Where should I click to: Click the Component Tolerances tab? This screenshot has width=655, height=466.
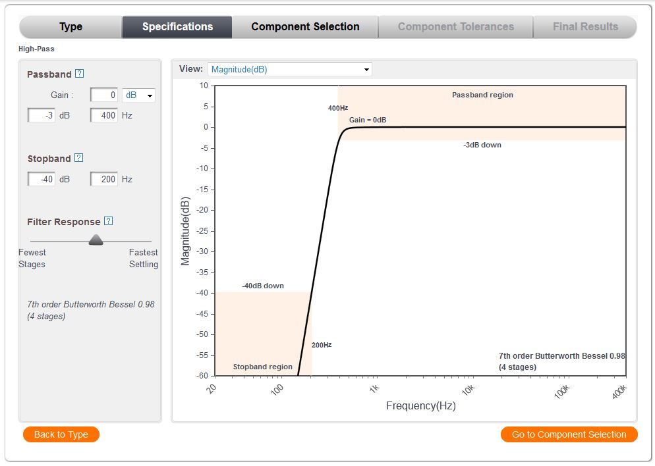(456, 27)
